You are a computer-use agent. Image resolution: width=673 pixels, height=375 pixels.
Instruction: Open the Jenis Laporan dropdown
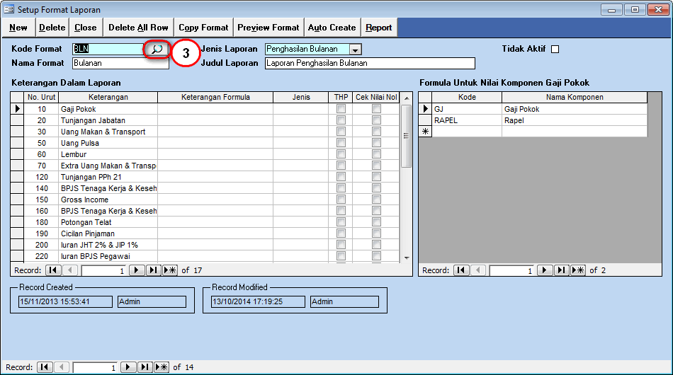[356, 50]
